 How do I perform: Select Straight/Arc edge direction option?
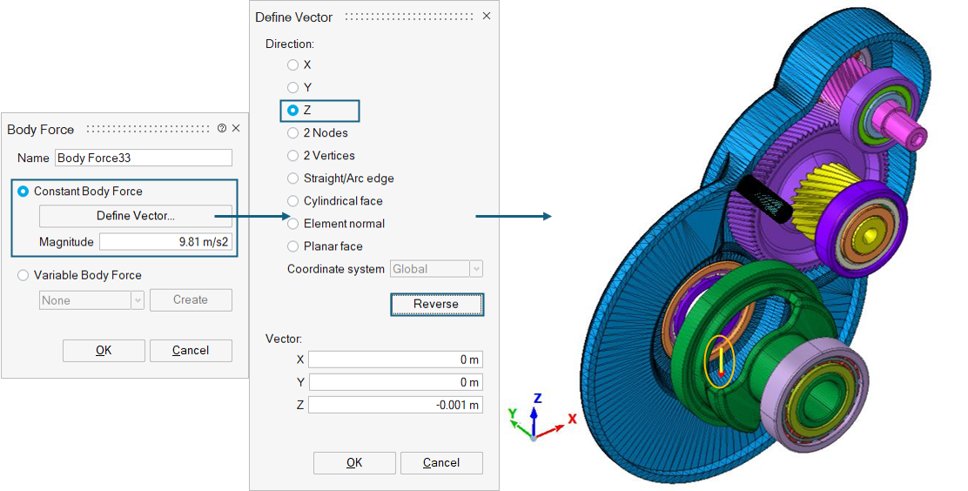(292, 178)
